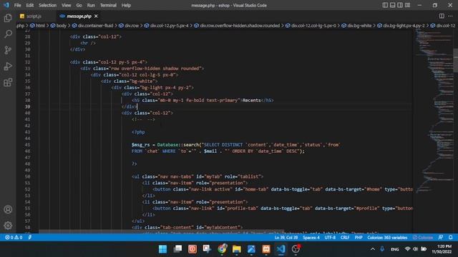Show hidden system tray icons
This screenshot has height=257, width=458.
pos(373,249)
